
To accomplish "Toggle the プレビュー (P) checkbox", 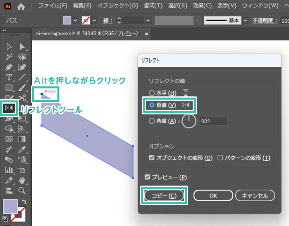I will [x=148, y=177].
